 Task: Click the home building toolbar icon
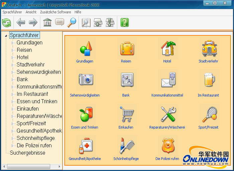[47, 22]
